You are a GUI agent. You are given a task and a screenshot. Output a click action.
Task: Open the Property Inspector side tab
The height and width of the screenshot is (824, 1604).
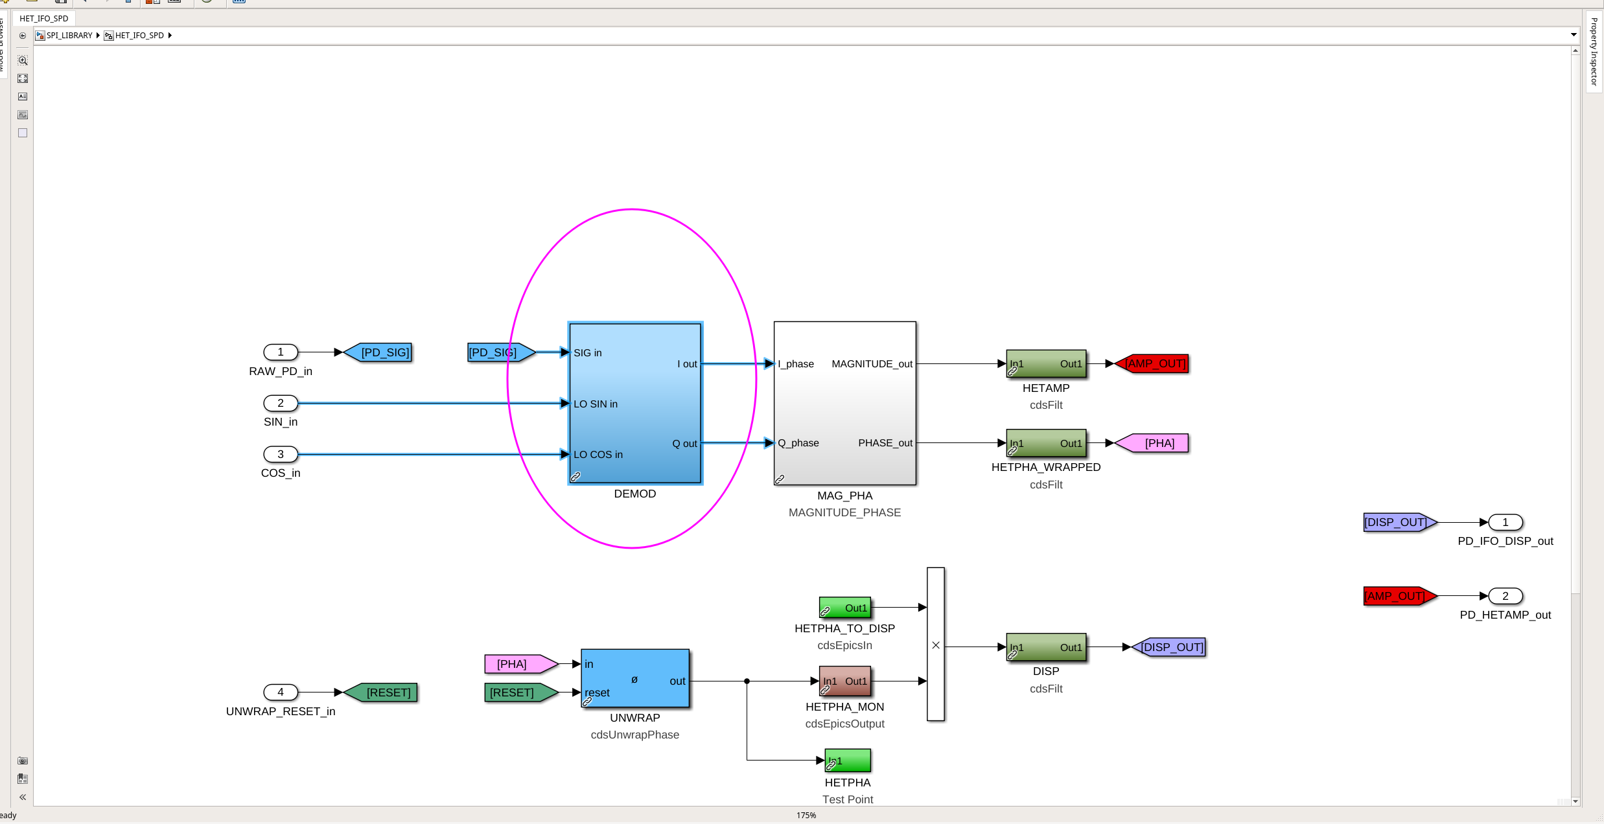click(1594, 52)
